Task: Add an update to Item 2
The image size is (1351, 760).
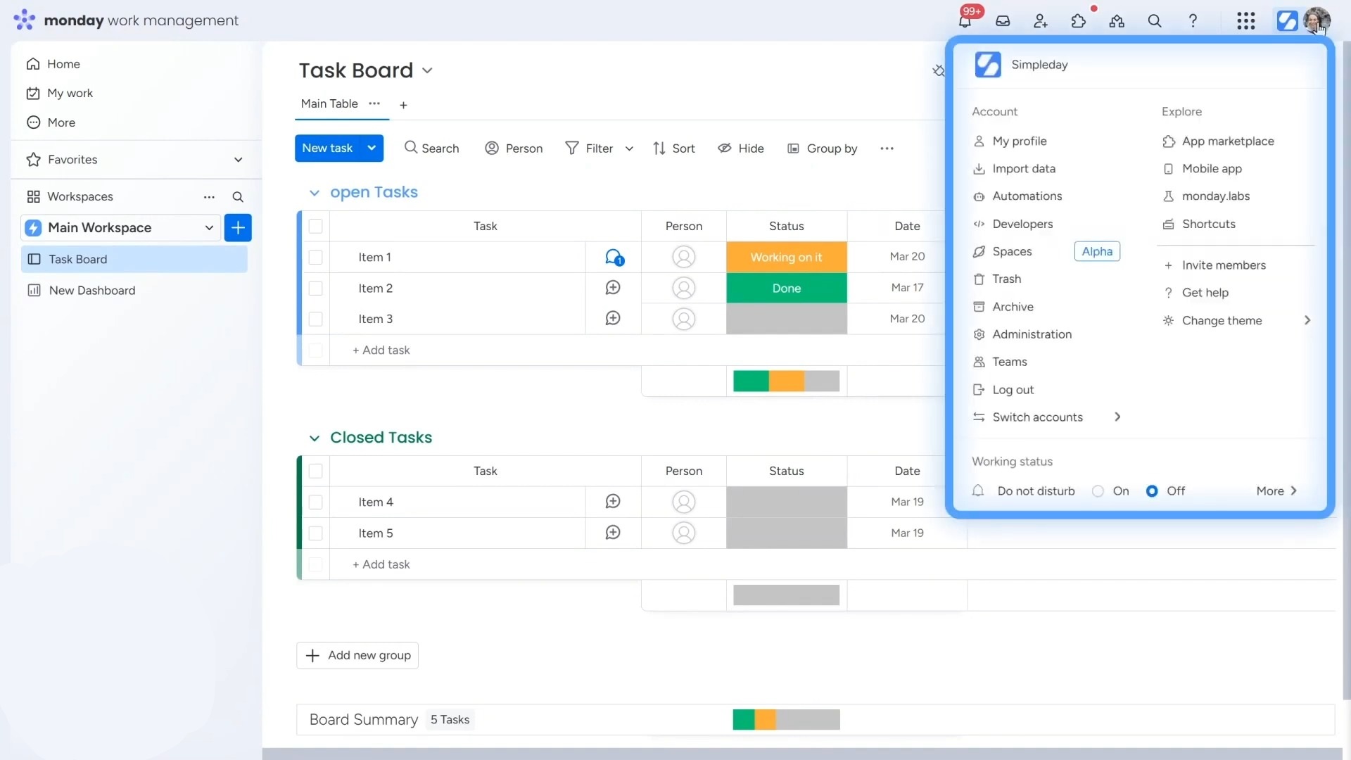Action: 613,288
